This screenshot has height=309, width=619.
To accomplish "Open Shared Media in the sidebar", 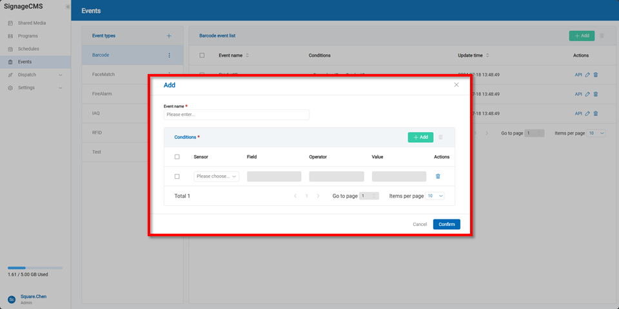I will 32,23.
